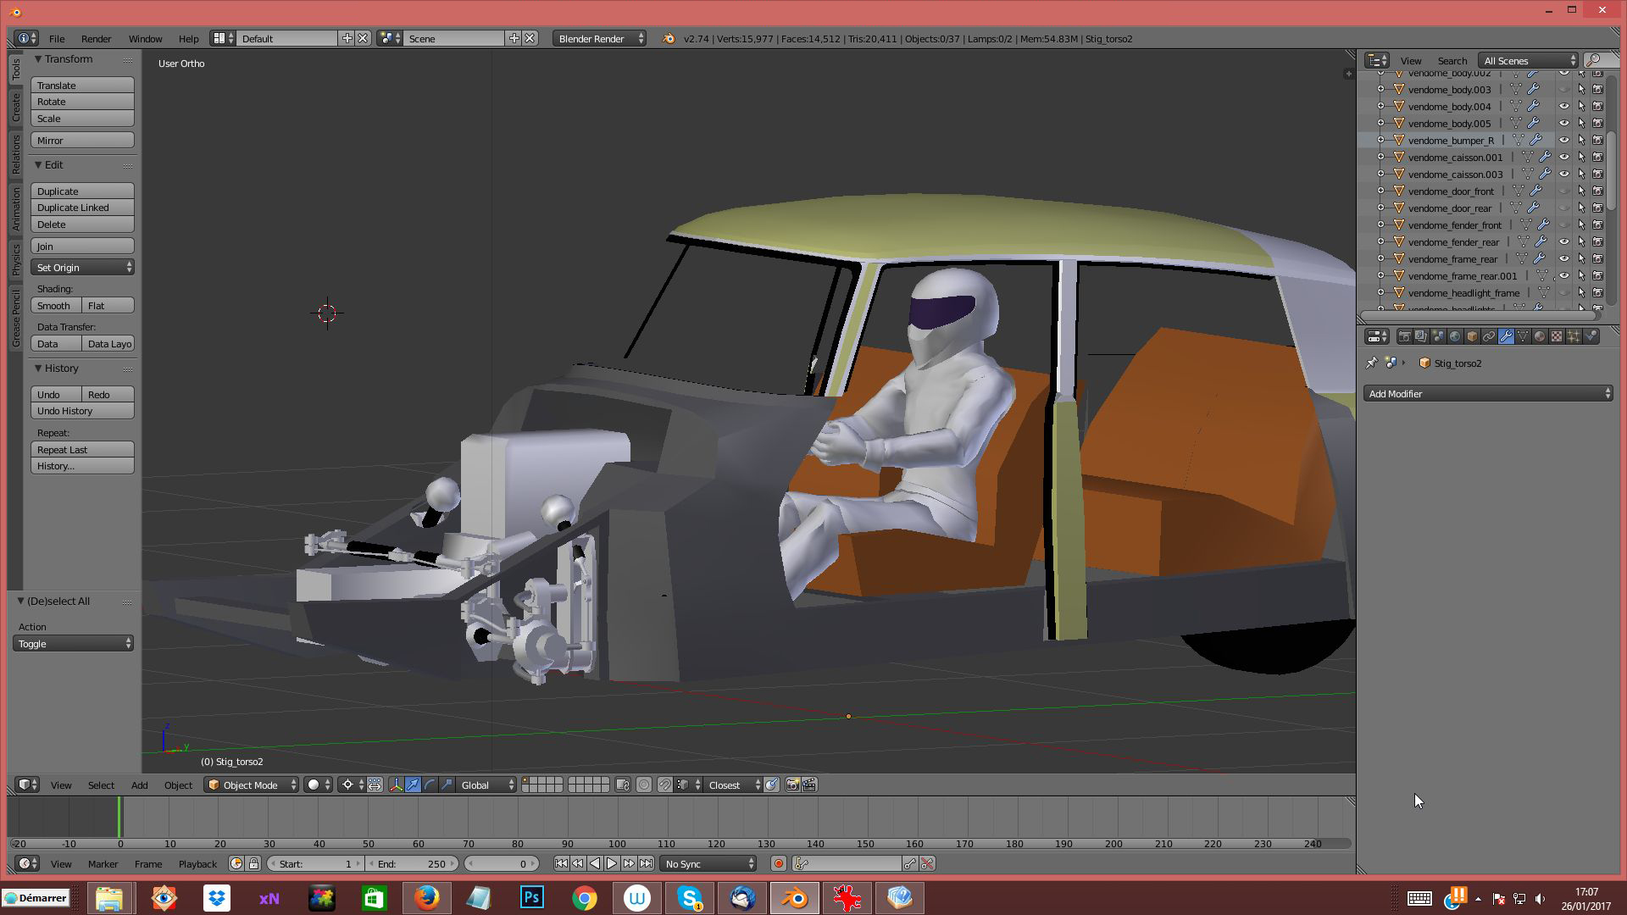Open the Global orientation dropdown
Viewport: 1627px width, 915px height.
[x=486, y=785]
